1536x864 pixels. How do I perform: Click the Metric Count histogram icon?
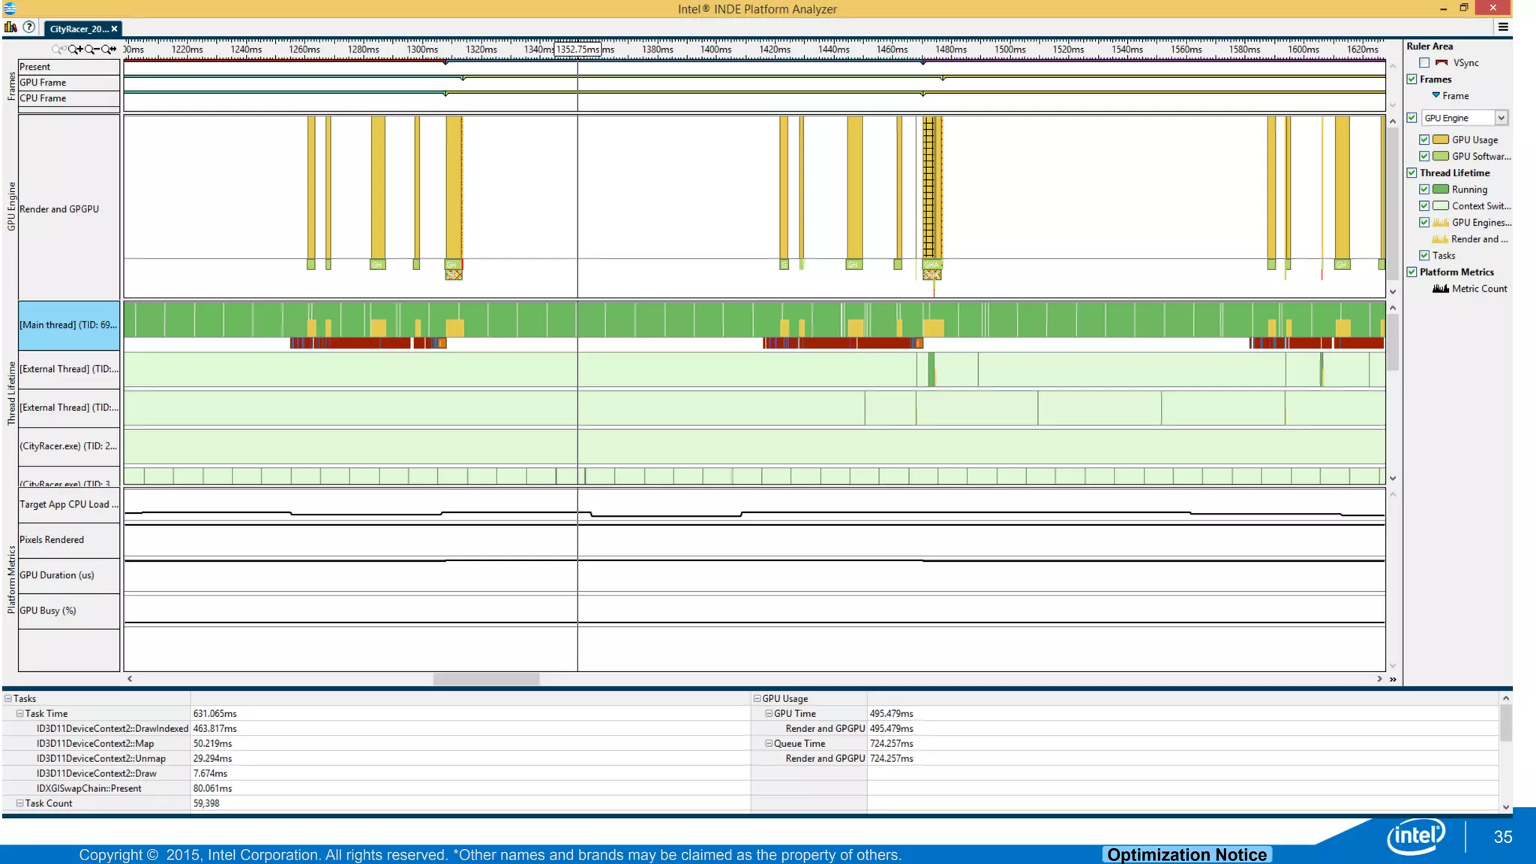[1440, 289]
